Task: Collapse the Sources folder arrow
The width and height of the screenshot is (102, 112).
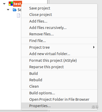Action: (x=8, y=10)
